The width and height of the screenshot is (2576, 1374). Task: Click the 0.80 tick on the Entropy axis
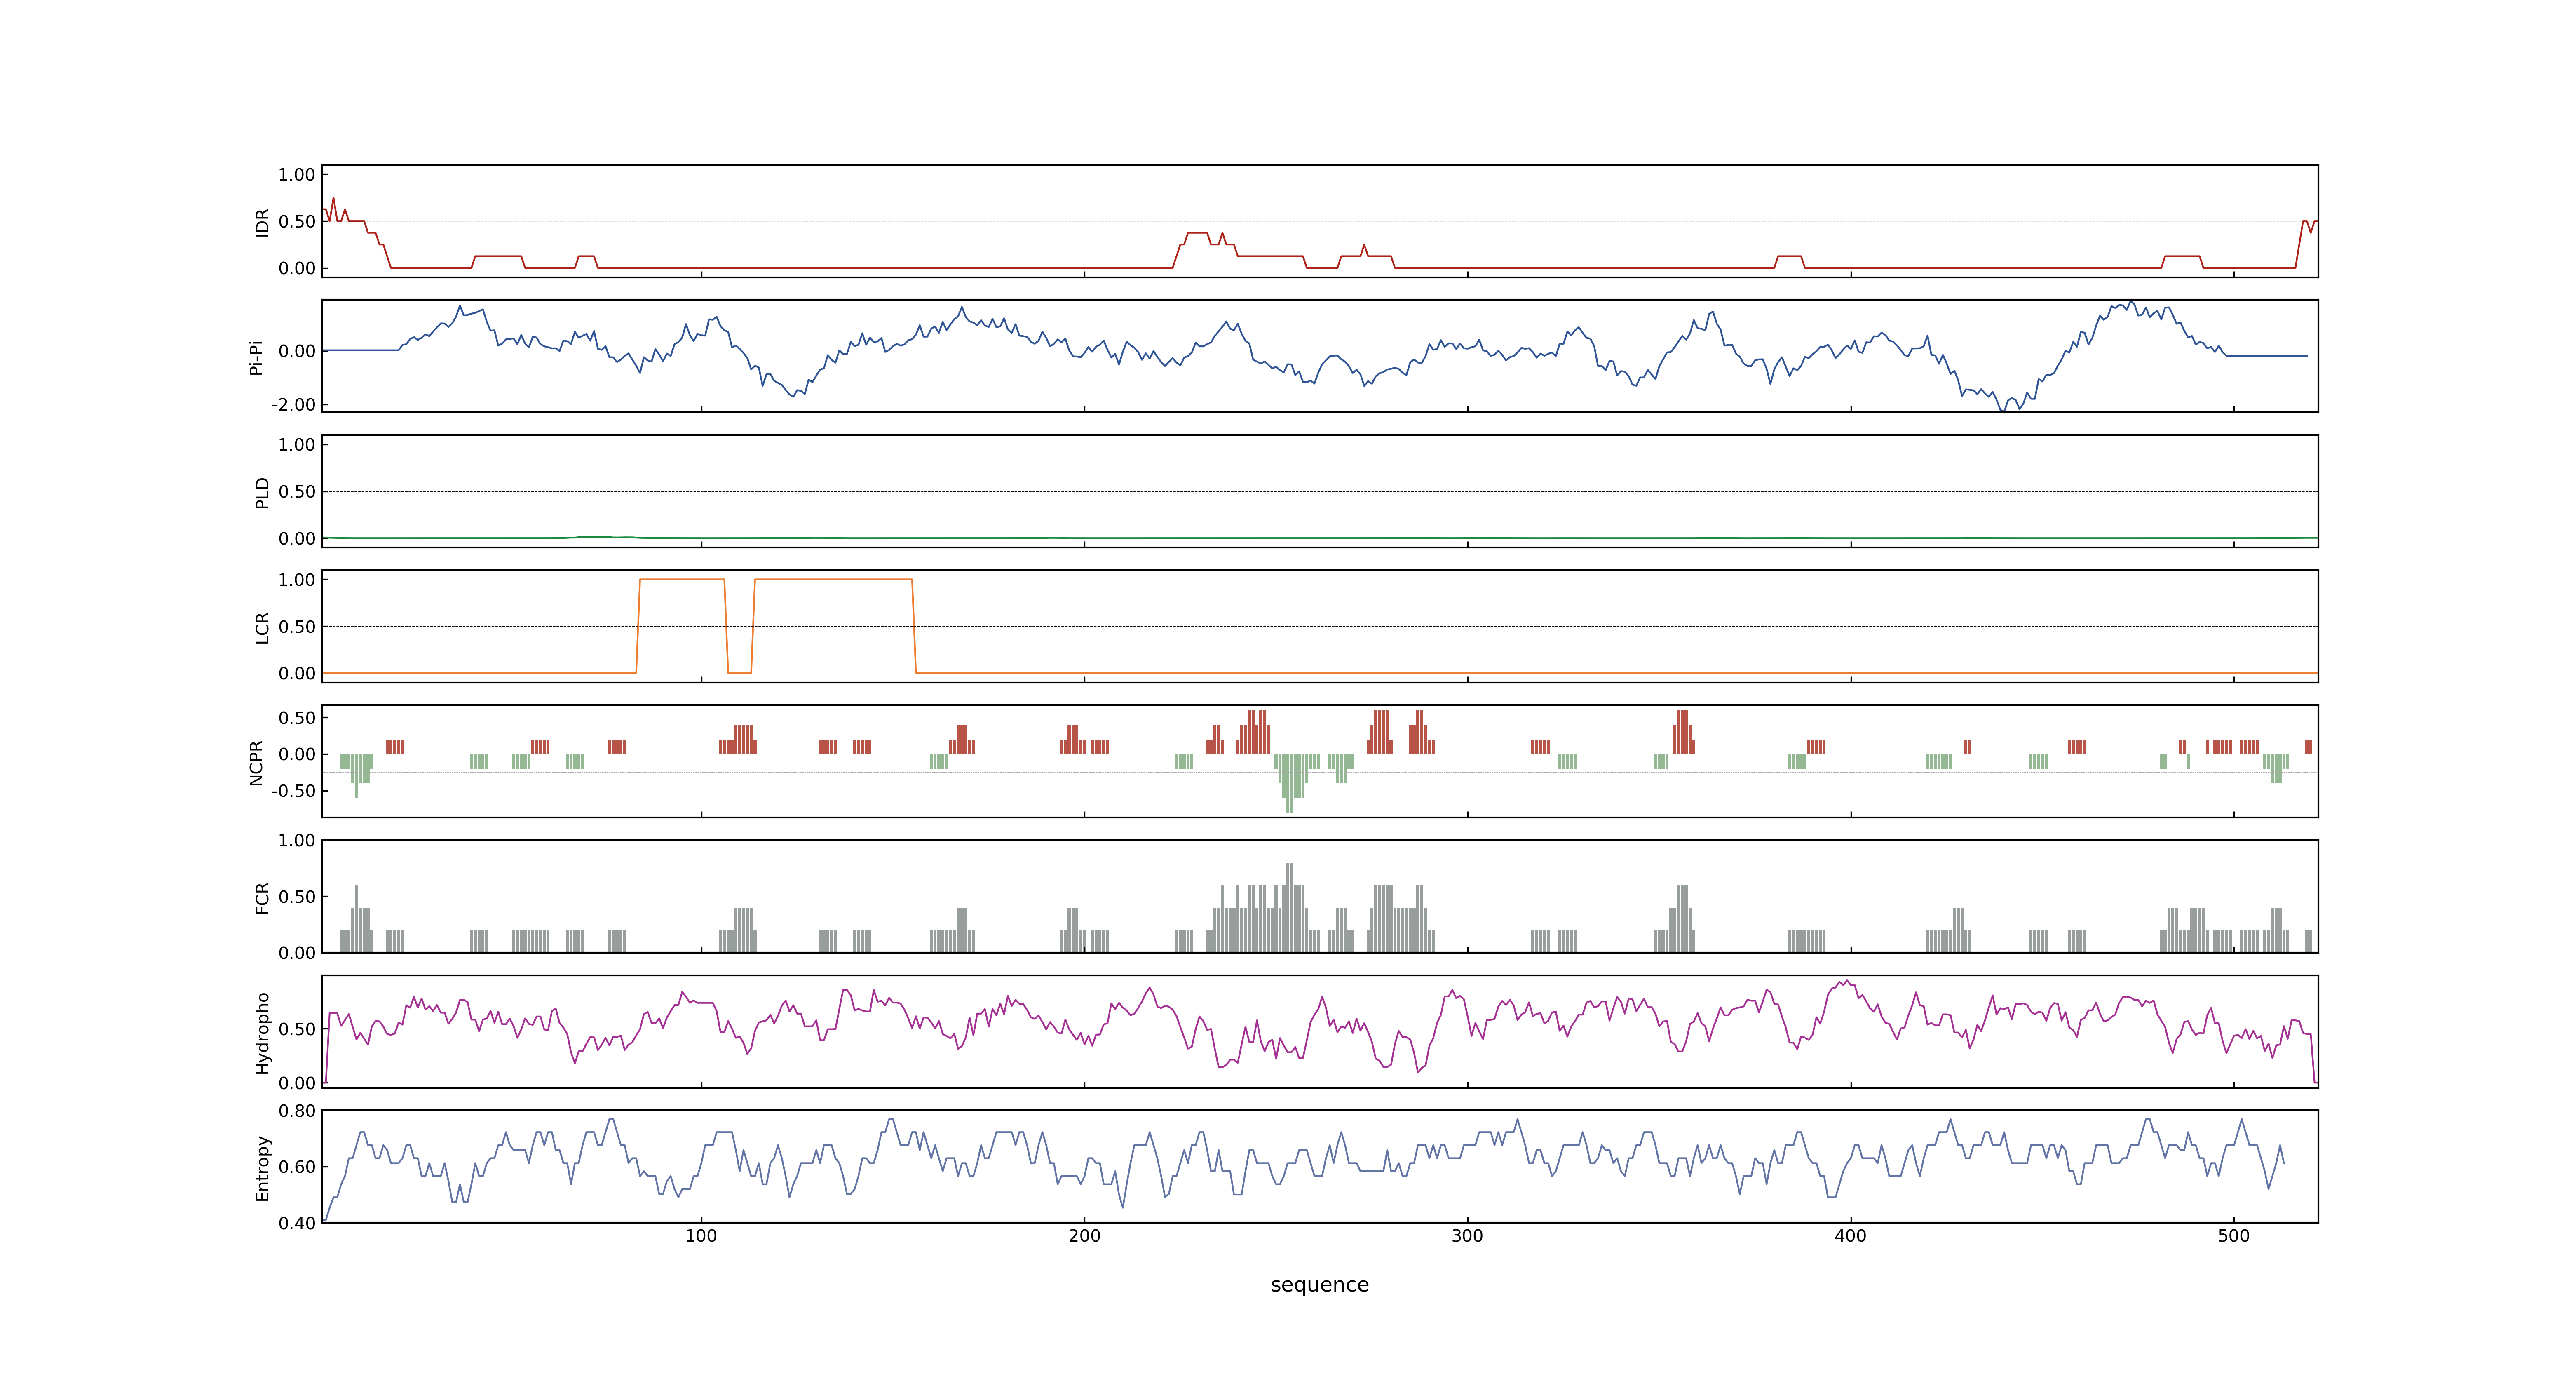coord(297,1111)
